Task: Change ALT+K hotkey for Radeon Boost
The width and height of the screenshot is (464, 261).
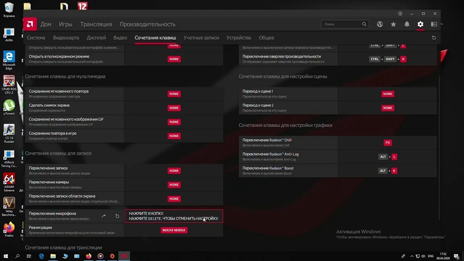Action: [388, 171]
